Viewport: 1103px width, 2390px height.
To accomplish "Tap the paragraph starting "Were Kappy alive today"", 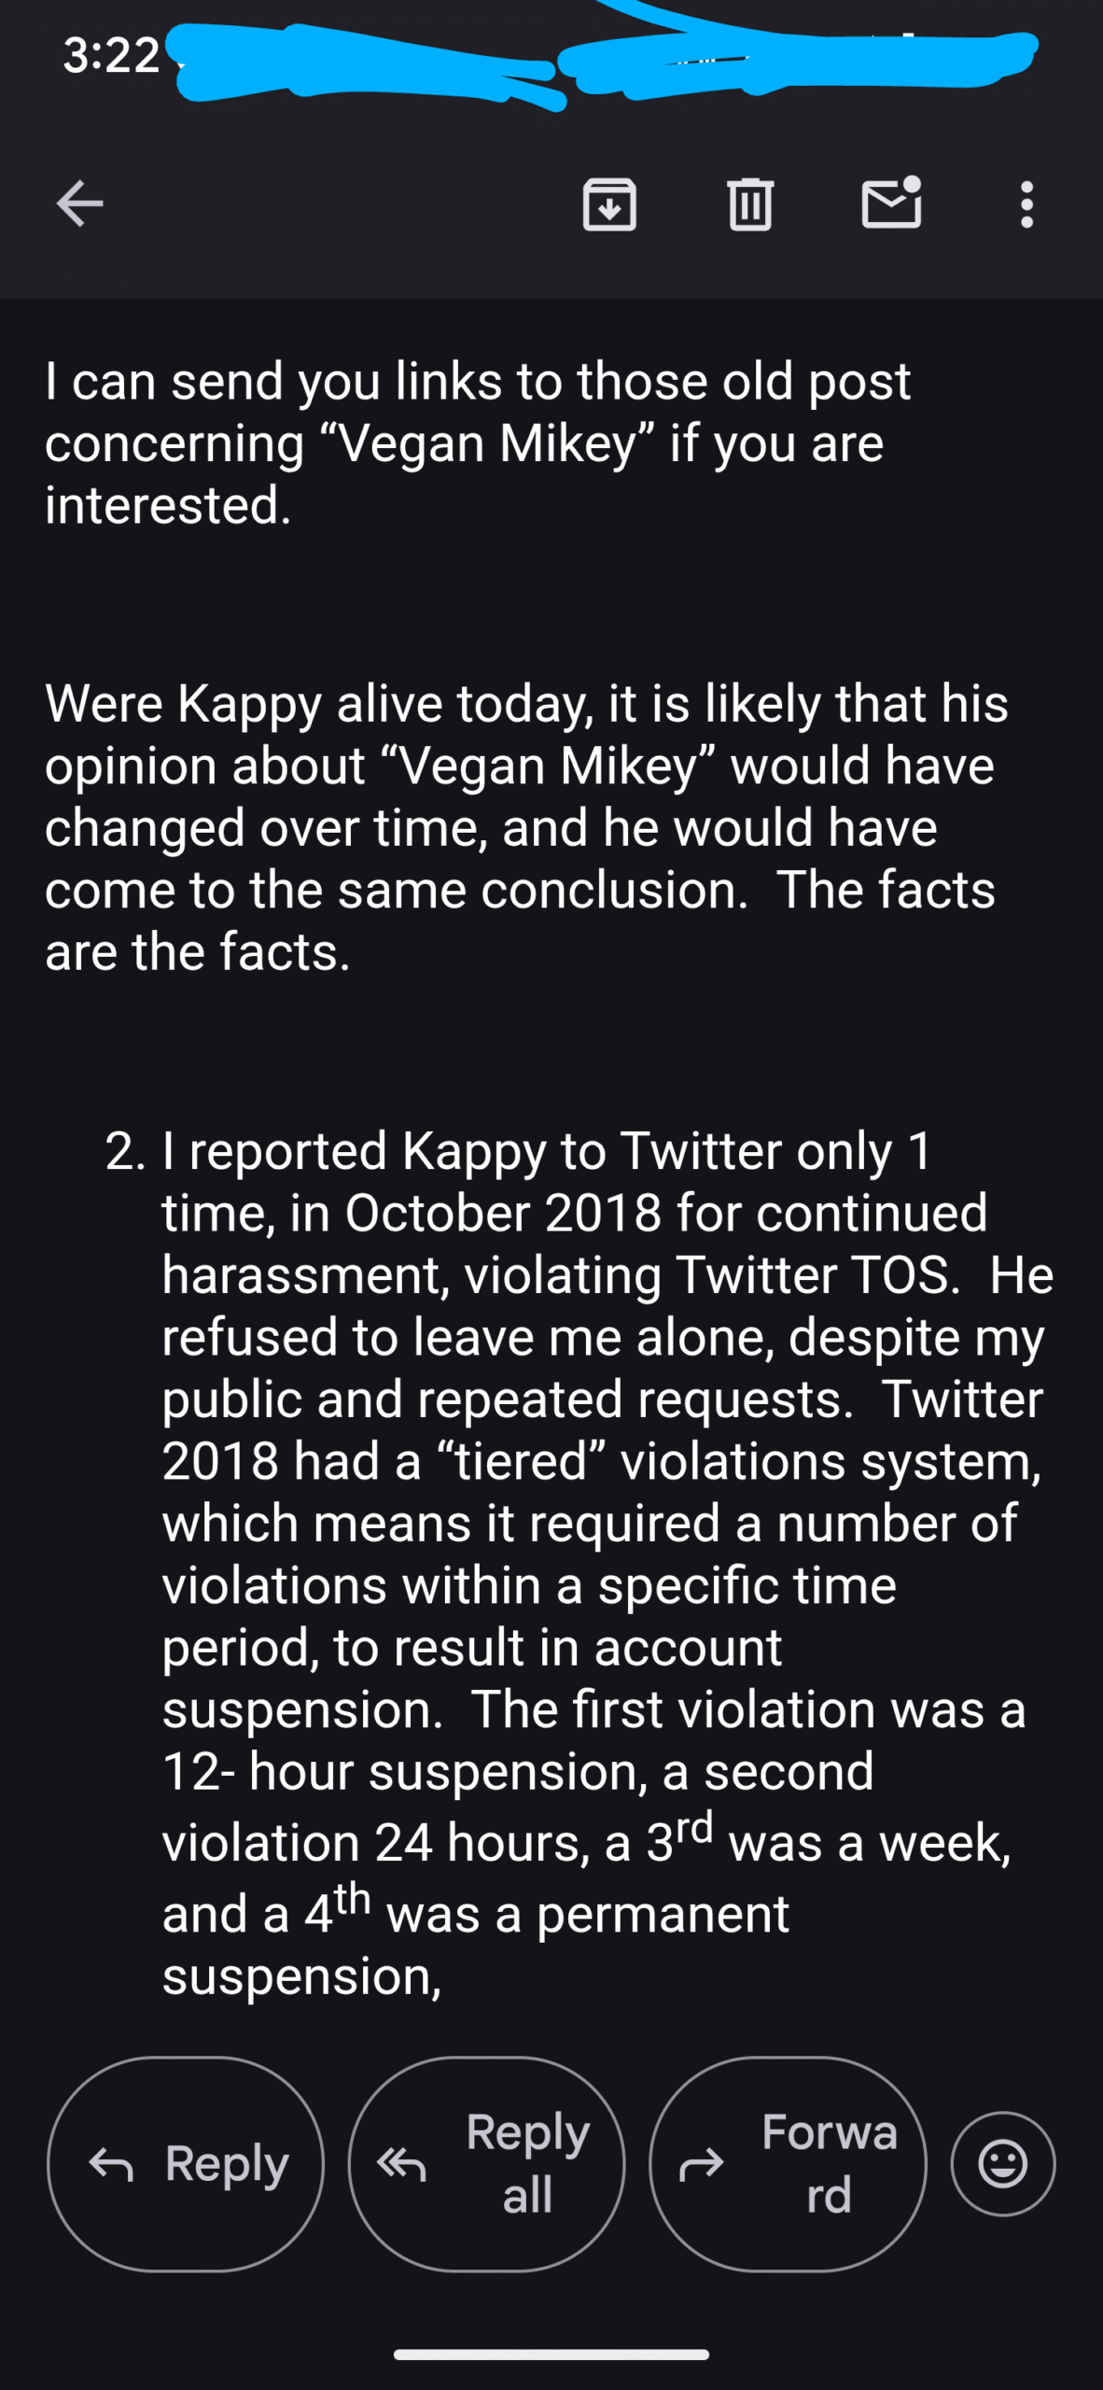I will click(526, 827).
